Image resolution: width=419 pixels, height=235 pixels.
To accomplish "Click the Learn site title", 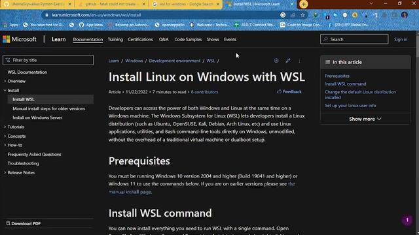I will [x=58, y=39].
